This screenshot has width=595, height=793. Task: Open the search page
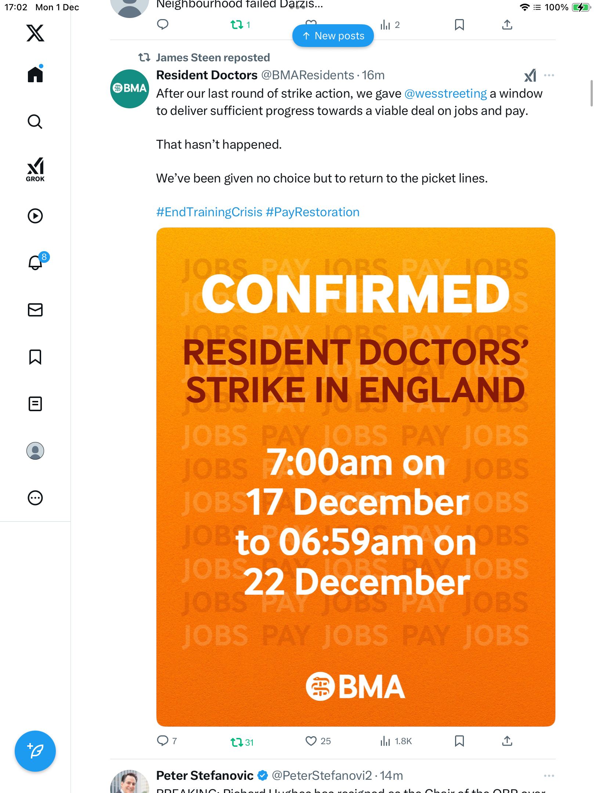(35, 122)
